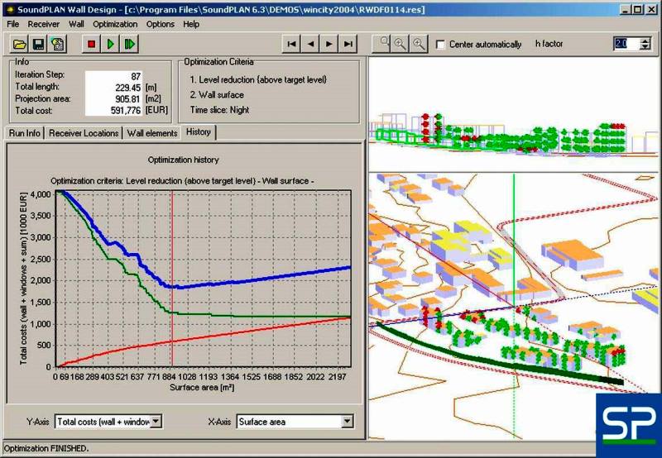Stop the optimization with red square button
662x458 pixels.
[91, 44]
